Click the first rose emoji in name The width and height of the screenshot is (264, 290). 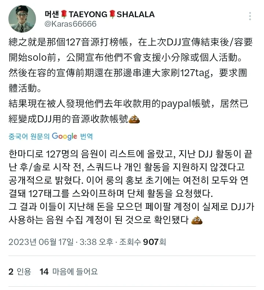pos(64,14)
